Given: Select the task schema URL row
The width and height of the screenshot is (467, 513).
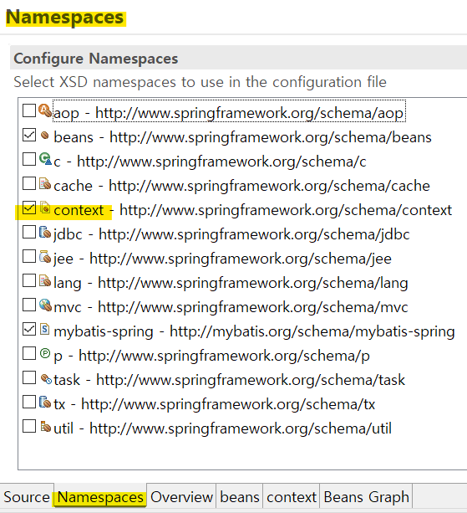Looking at the screenshot, I should pos(229,380).
